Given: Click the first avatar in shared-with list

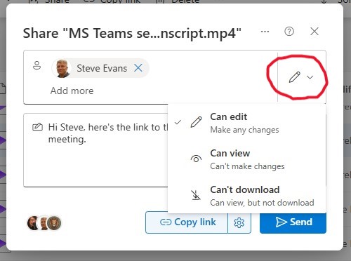Looking at the screenshot, I should 33,223.
